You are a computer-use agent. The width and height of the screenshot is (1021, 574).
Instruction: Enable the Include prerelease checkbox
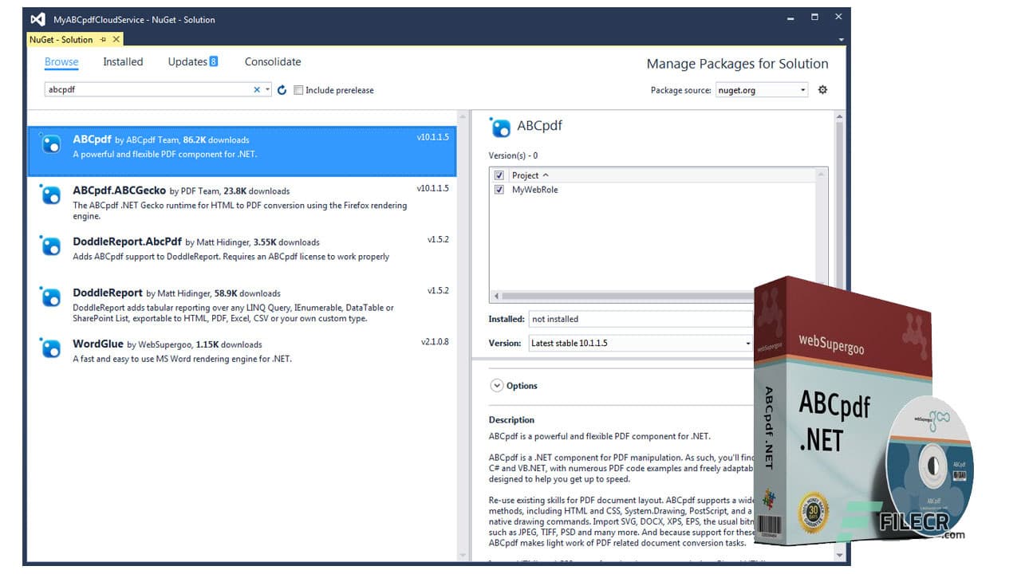(298, 90)
